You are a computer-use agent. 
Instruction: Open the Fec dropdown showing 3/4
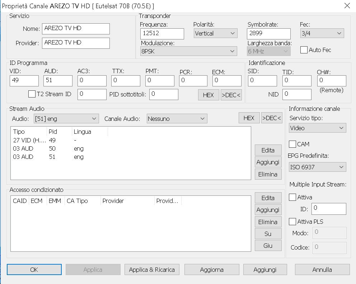pyautogui.click(x=322, y=33)
